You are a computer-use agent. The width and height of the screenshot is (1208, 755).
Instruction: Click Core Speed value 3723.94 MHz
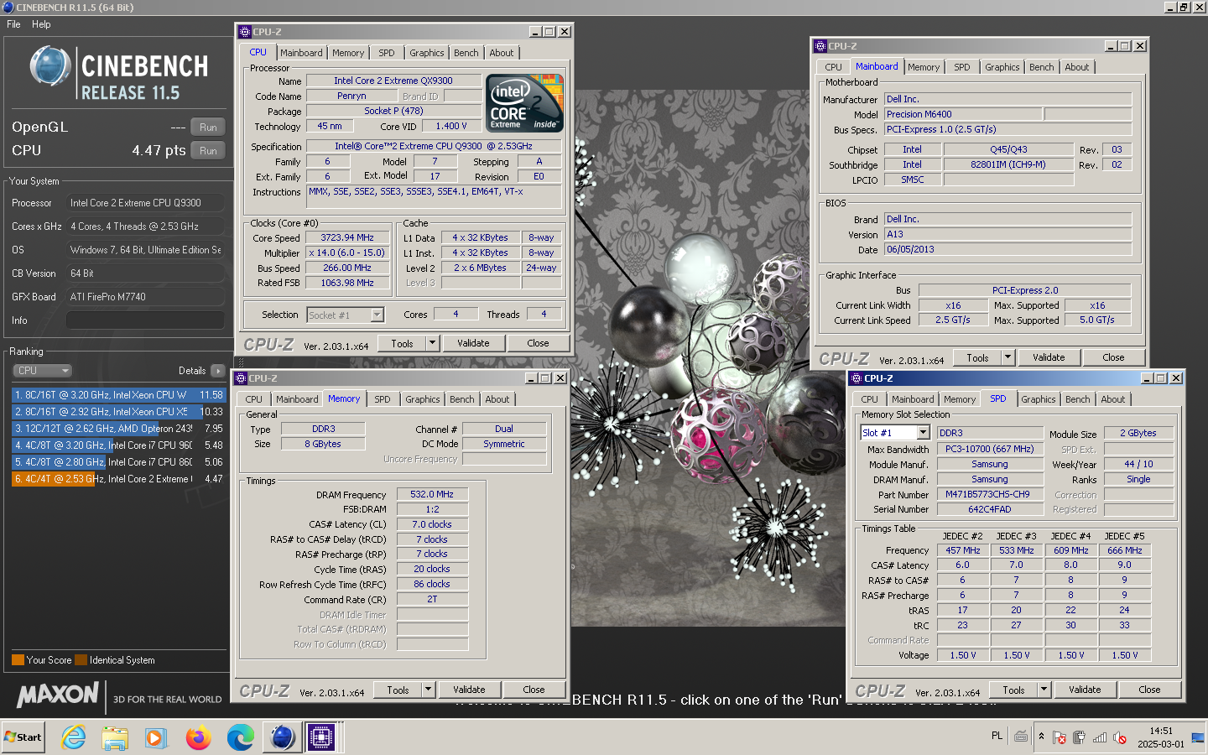(x=347, y=237)
